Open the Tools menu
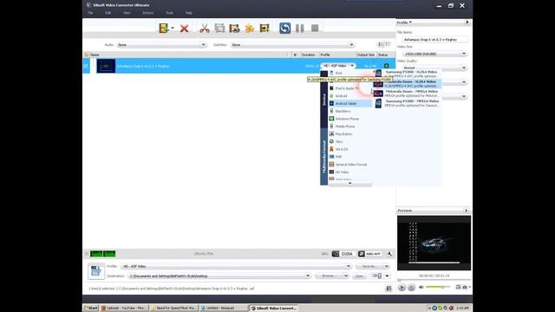The height and width of the screenshot is (312, 555). (x=170, y=13)
